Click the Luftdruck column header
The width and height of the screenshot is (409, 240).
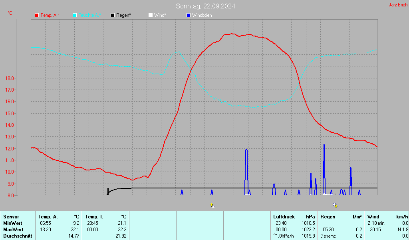tap(284, 217)
